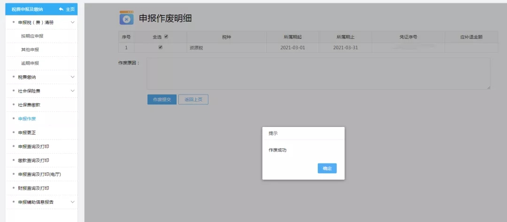Expand the 申报辅助信息报告 chevron
The image size is (507, 222).
[72, 202]
